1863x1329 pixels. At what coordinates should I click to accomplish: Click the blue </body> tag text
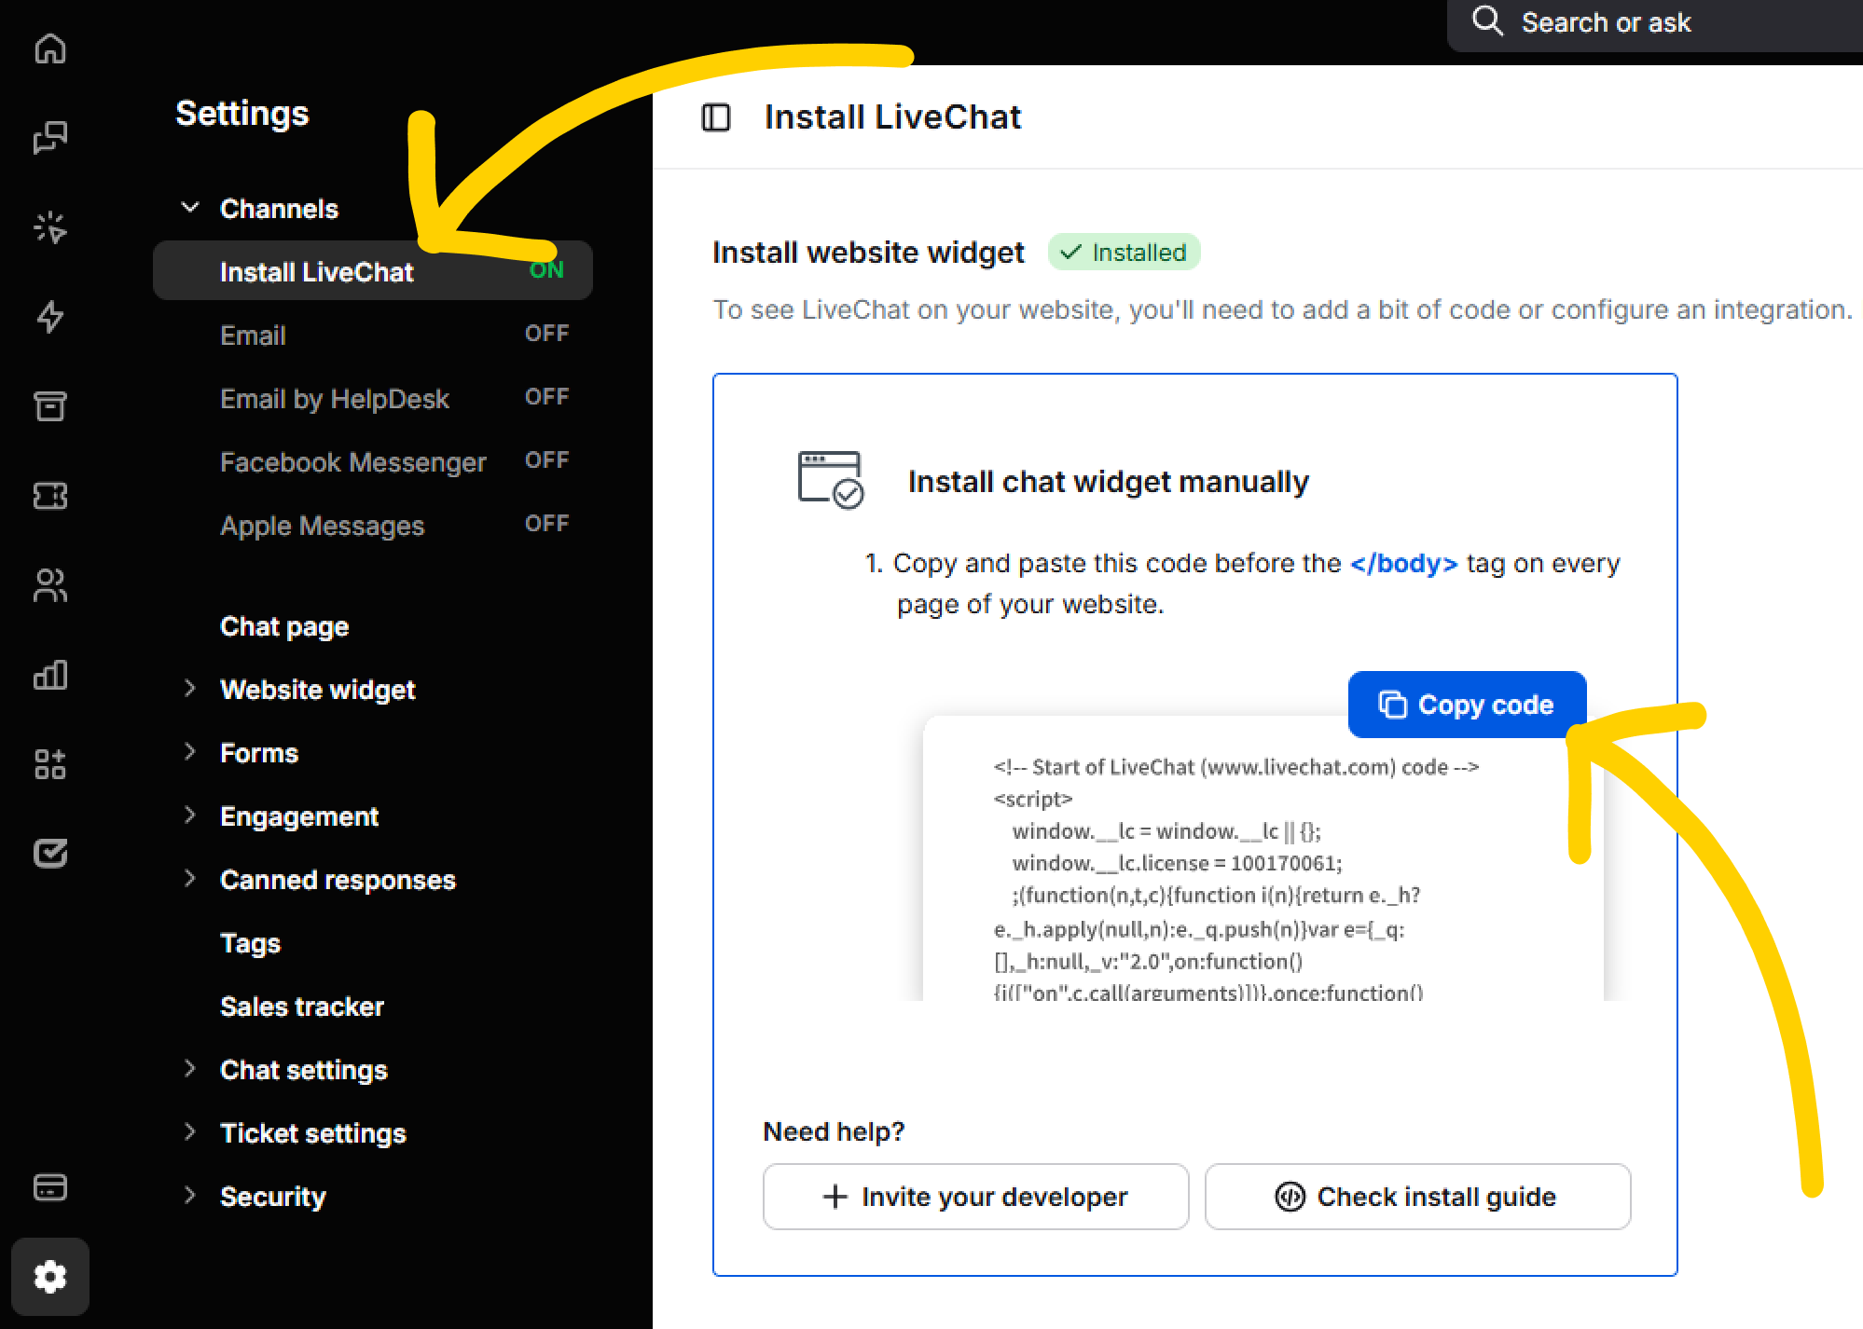point(1403,563)
